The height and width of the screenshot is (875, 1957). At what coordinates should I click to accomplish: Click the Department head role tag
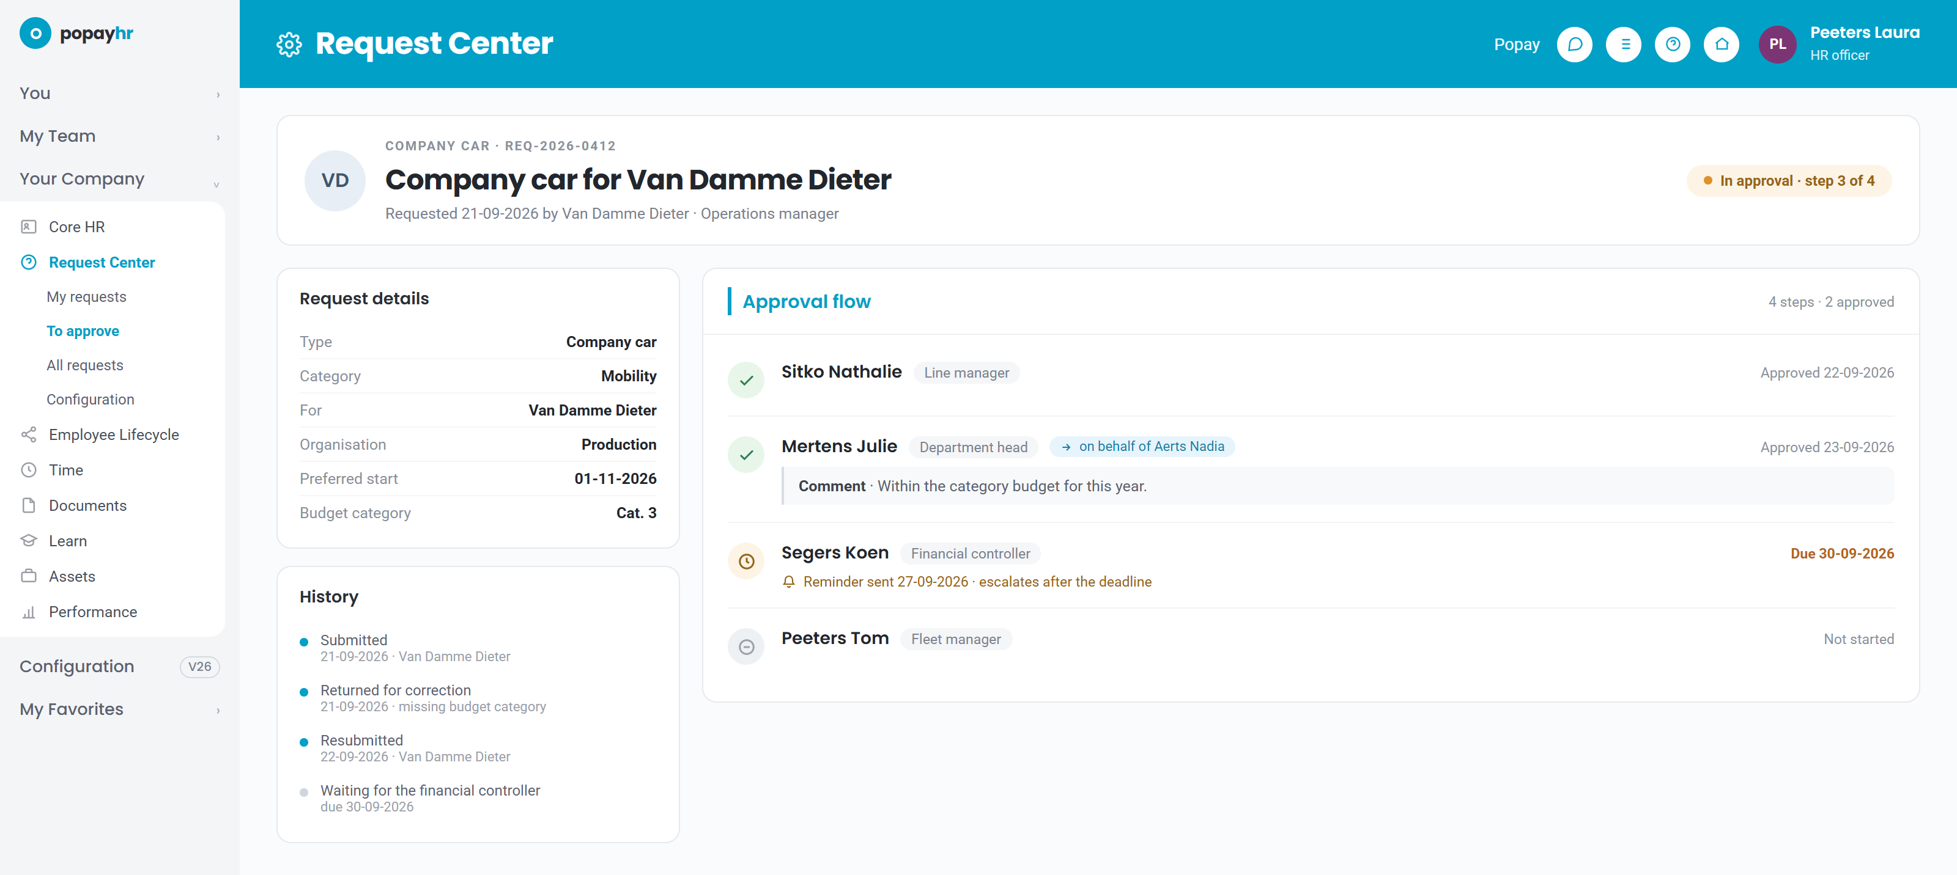click(x=973, y=447)
